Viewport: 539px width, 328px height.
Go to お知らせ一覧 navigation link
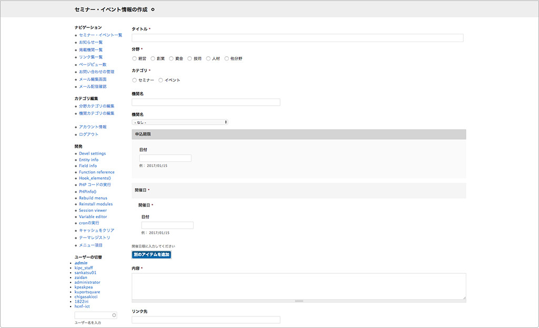(91, 42)
